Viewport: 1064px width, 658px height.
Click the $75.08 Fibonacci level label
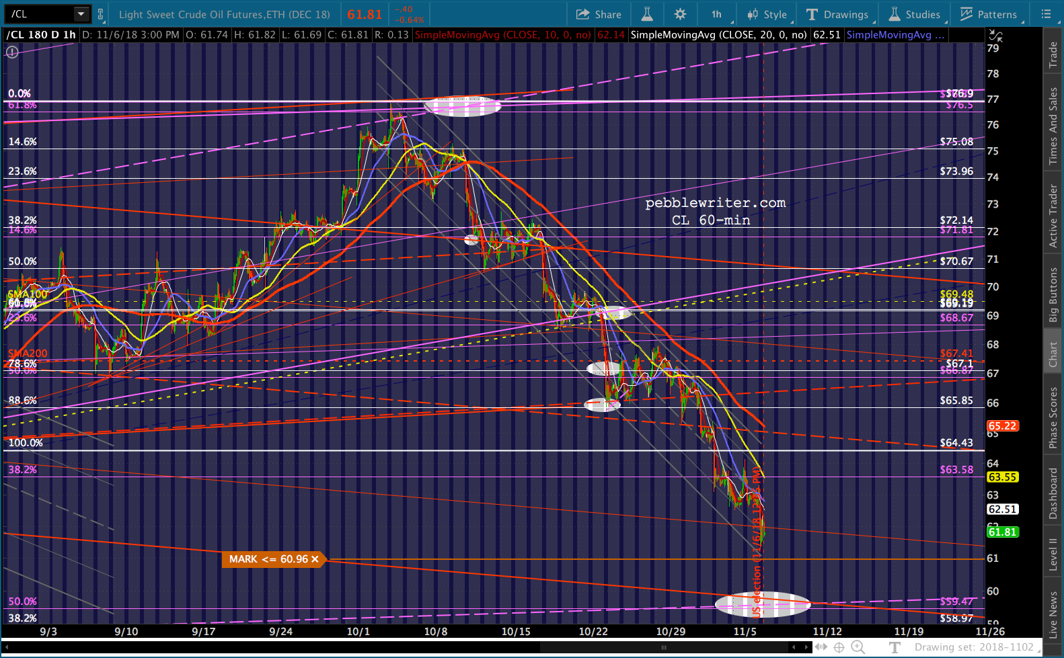click(956, 142)
